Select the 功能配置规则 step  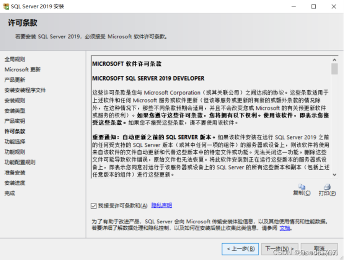(x=20, y=162)
